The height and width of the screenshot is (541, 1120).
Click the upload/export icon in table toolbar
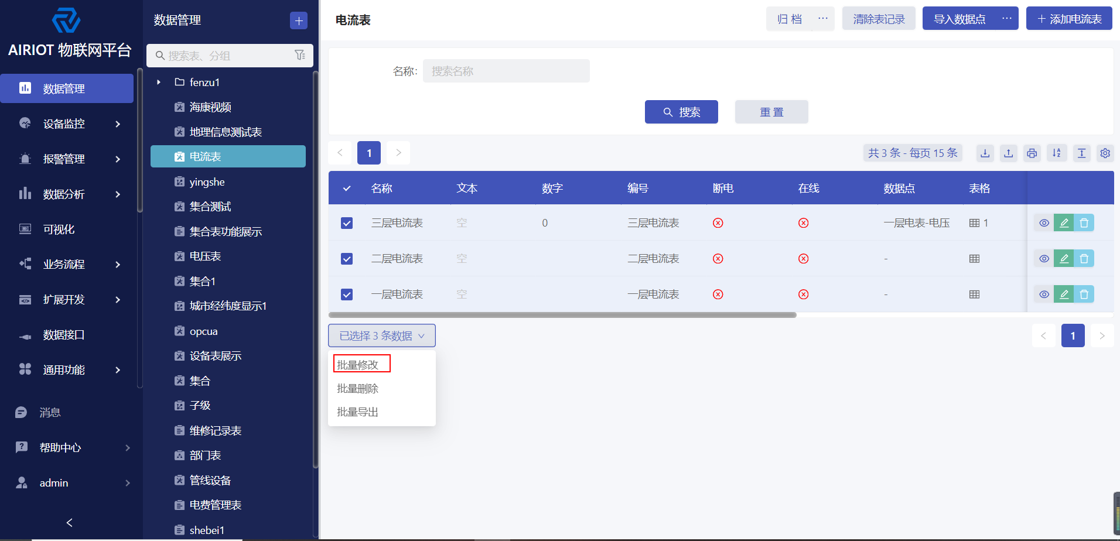pos(1008,153)
